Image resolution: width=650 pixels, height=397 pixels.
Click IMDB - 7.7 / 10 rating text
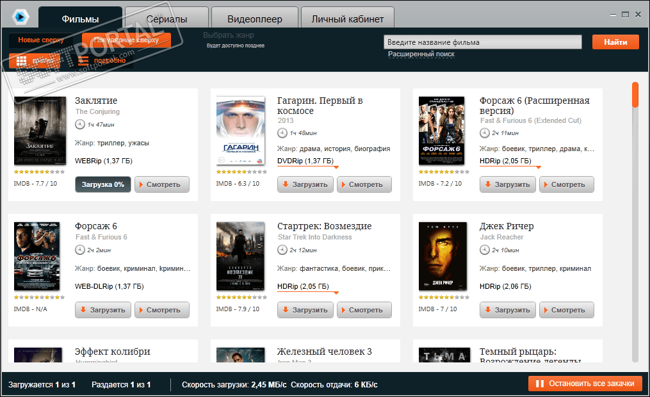click(36, 184)
